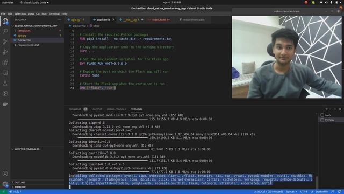Click the Dockerfile breadcrumb above the editor
The height and width of the screenshot is (194, 344).
[x=77, y=26]
